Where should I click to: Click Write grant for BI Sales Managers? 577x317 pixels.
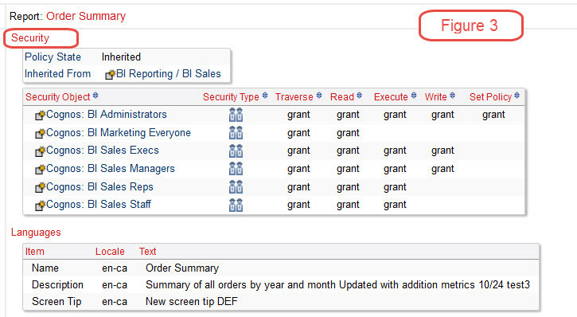pos(442,169)
